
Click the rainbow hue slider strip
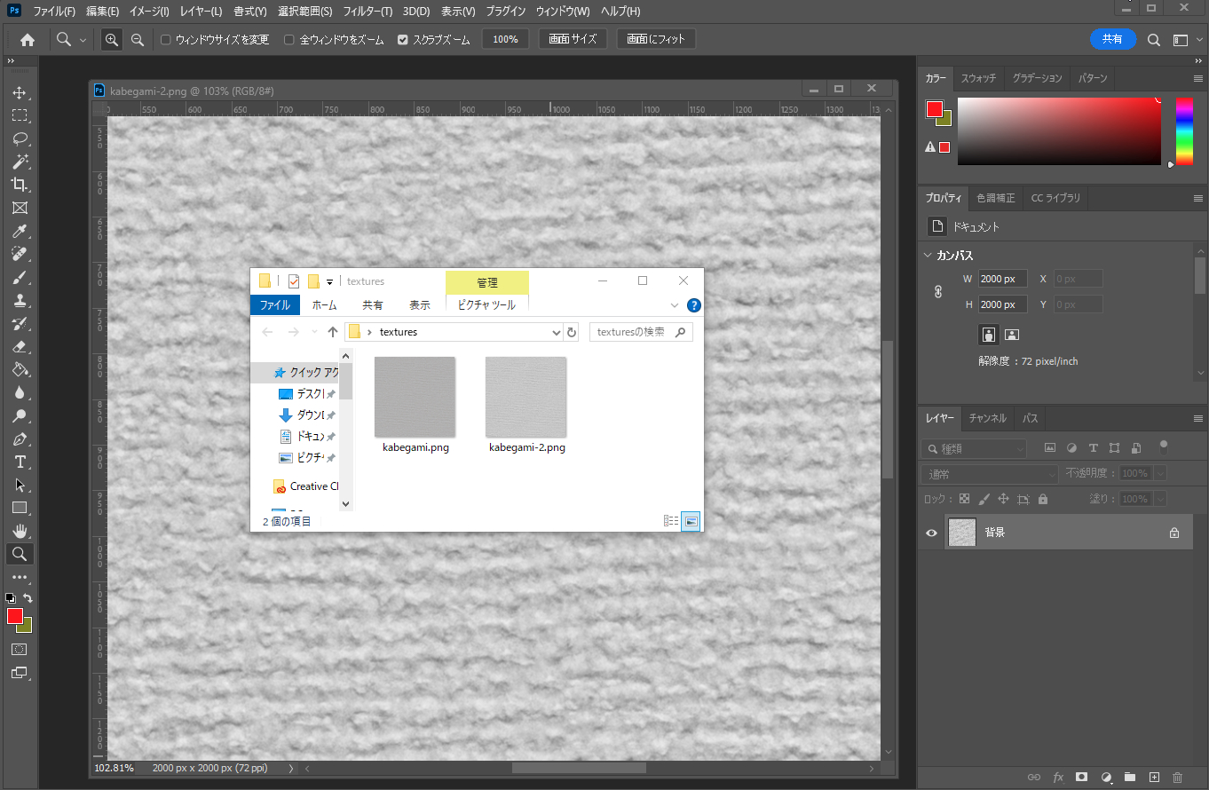(x=1184, y=130)
